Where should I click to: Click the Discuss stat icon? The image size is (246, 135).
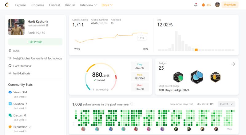[x=10, y=115]
